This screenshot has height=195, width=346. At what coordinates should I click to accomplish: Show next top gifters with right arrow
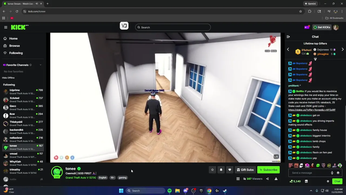click(x=342, y=49)
